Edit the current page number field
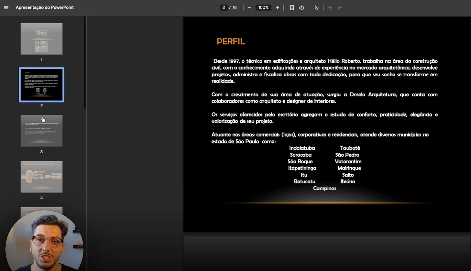471x271 pixels. (x=224, y=7)
